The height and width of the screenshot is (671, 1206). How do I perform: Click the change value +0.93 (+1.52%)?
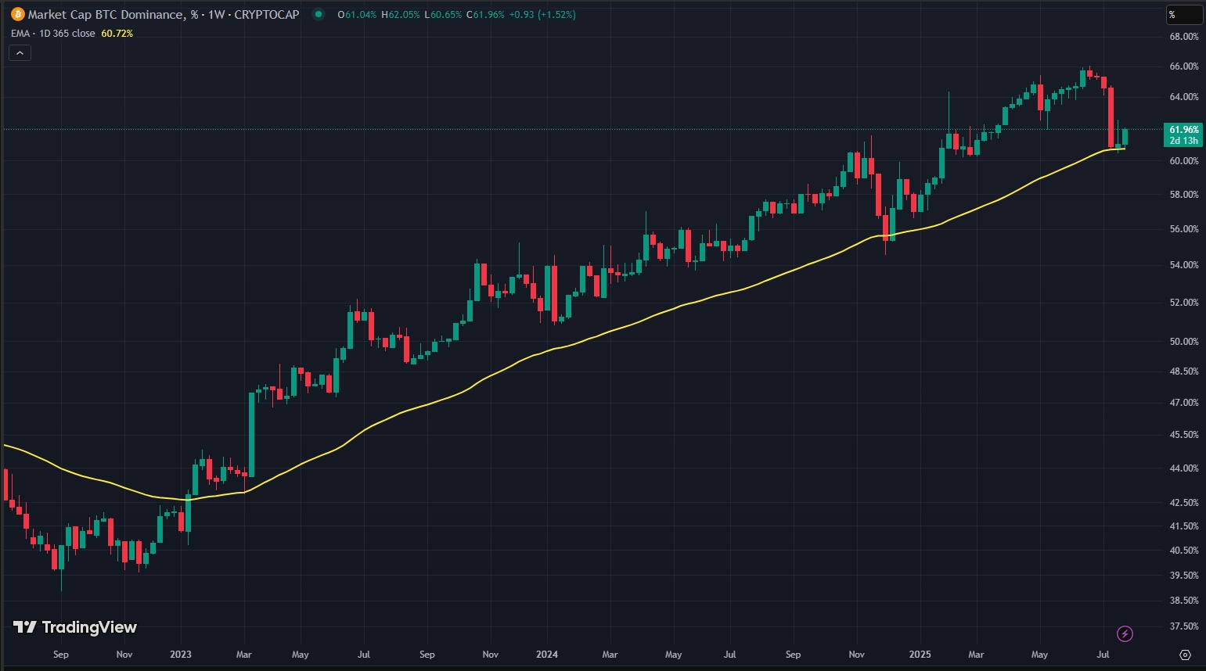pos(542,14)
